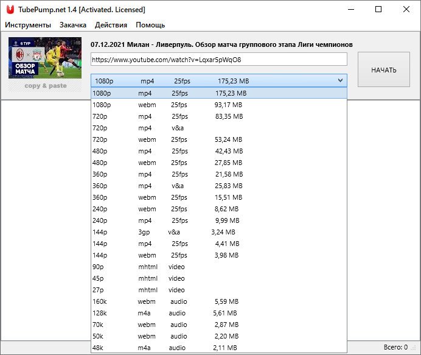Click the TubePump app logo icon

tap(10, 10)
